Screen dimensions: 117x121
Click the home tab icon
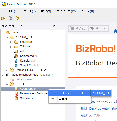click(115, 31)
